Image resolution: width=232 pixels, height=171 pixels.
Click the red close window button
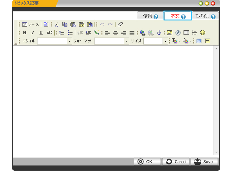[213, 3]
